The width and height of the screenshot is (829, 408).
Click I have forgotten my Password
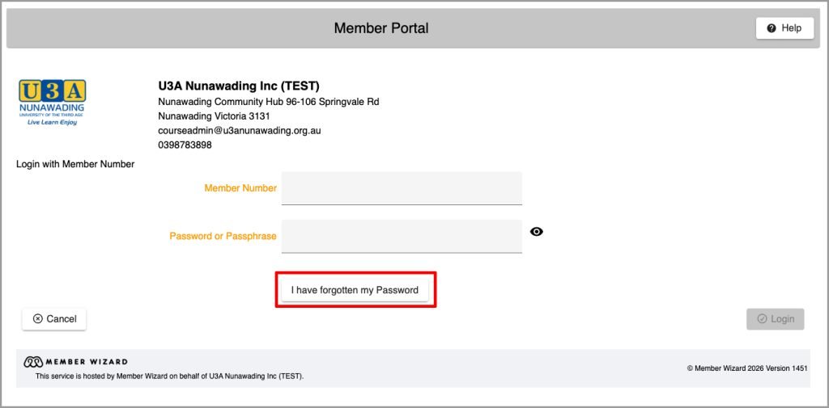(x=355, y=290)
